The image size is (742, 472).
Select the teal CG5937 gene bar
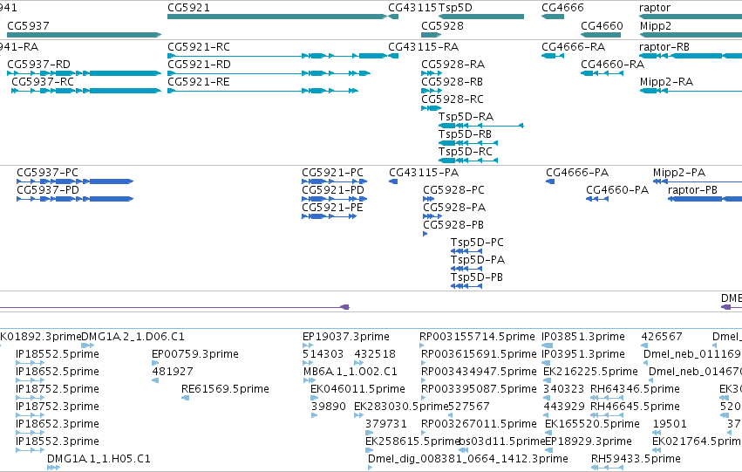coord(85,35)
